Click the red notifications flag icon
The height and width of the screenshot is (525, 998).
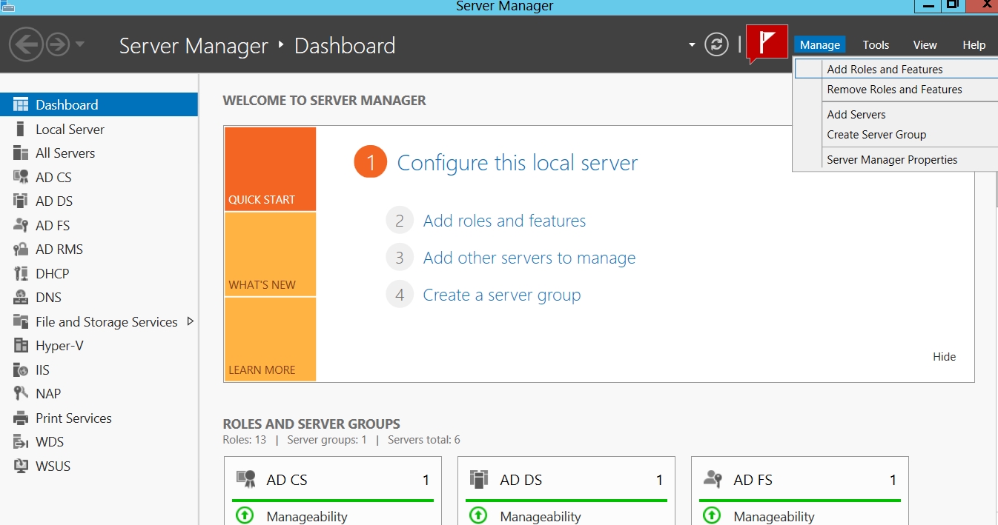click(767, 43)
